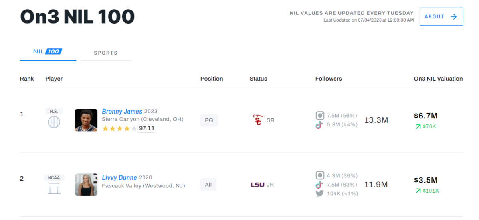Open the About button
479x220 pixels.
(441, 16)
